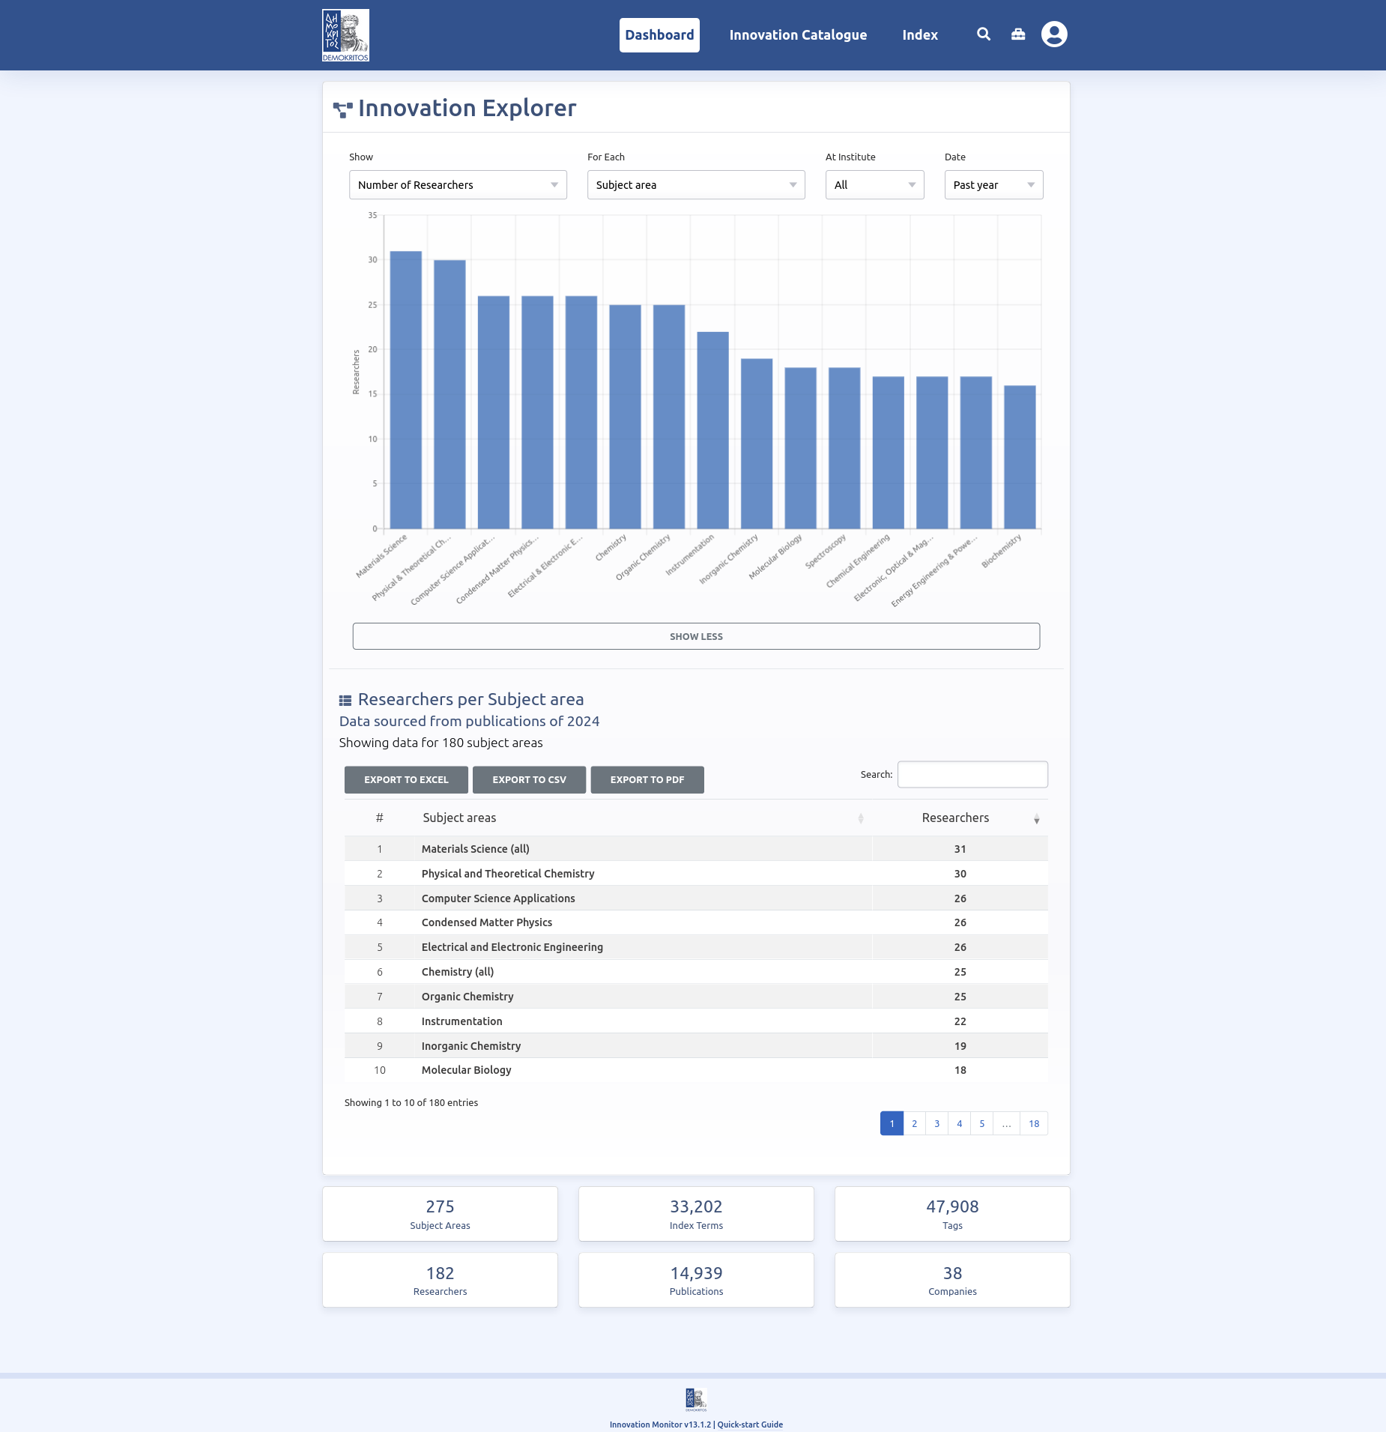This screenshot has height=1432, width=1386.
Task: Click the toolbox briefcase icon
Action: (1018, 34)
